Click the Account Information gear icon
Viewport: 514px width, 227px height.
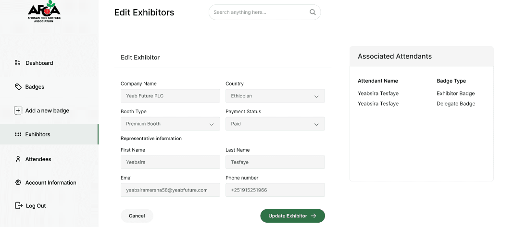(x=18, y=182)
